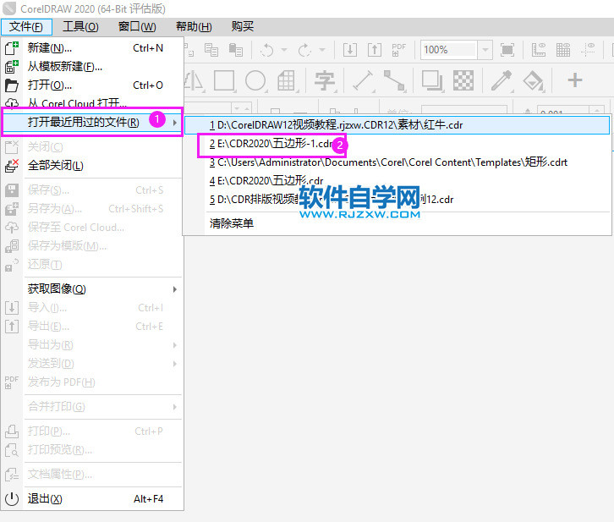The image size is (614, 522).
Task: Click the new document icon beside 新建
Action: (11, 48)
